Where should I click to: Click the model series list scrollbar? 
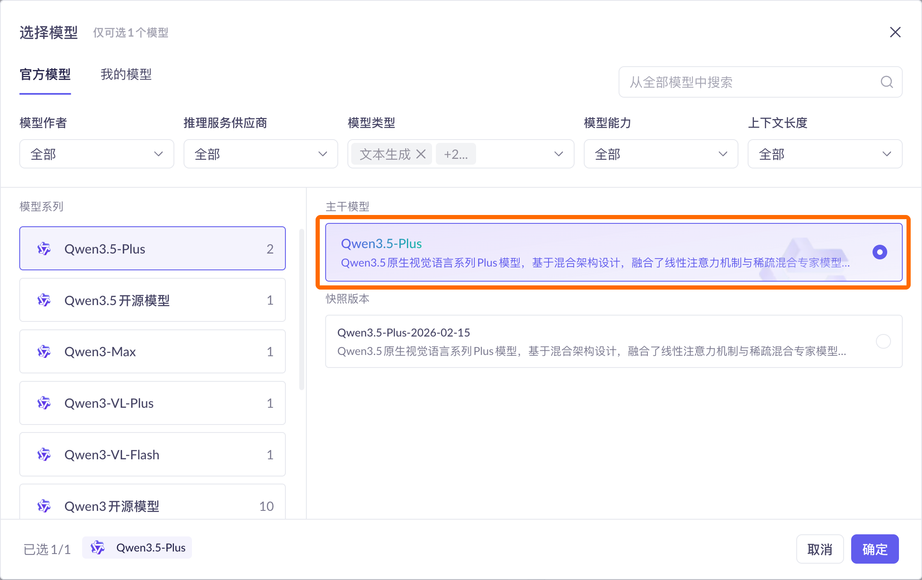[302, 309]
